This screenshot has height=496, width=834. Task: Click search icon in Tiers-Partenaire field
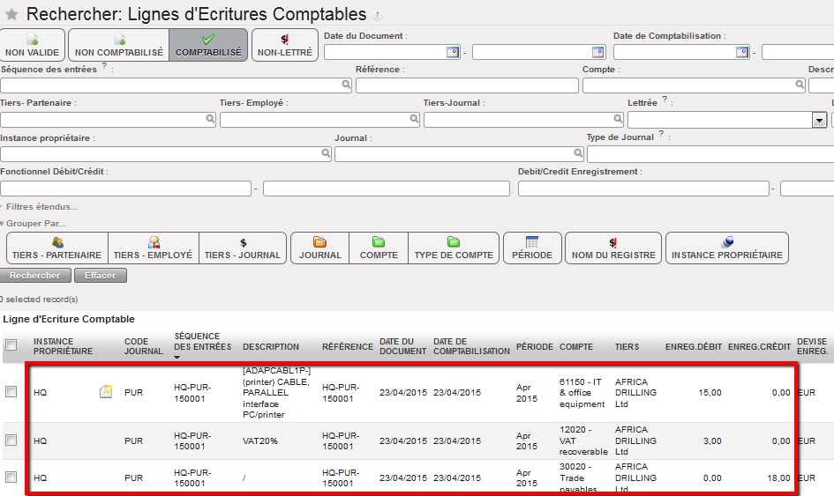pos(209,120)
